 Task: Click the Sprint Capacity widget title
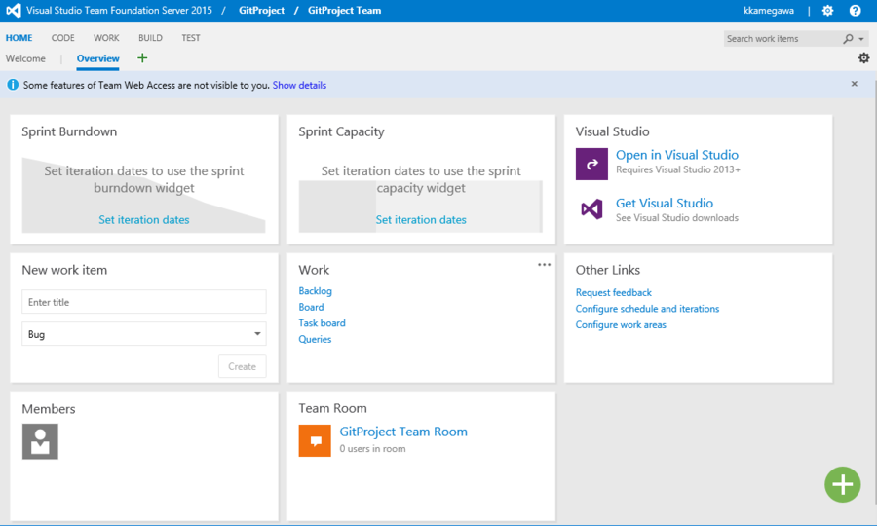(x=341, y=131)
